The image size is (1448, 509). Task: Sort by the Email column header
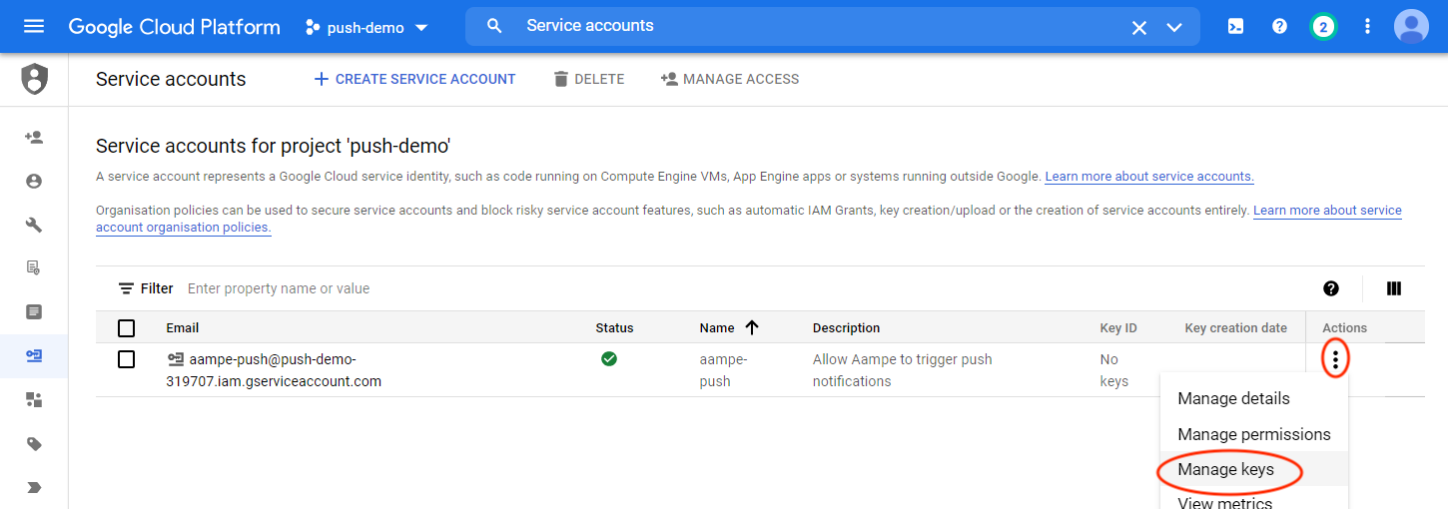coord(183,327)
